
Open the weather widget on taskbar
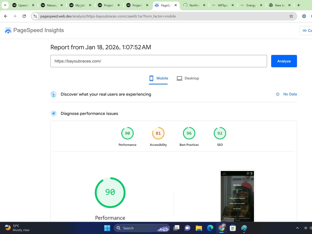(x=17, y=228)
